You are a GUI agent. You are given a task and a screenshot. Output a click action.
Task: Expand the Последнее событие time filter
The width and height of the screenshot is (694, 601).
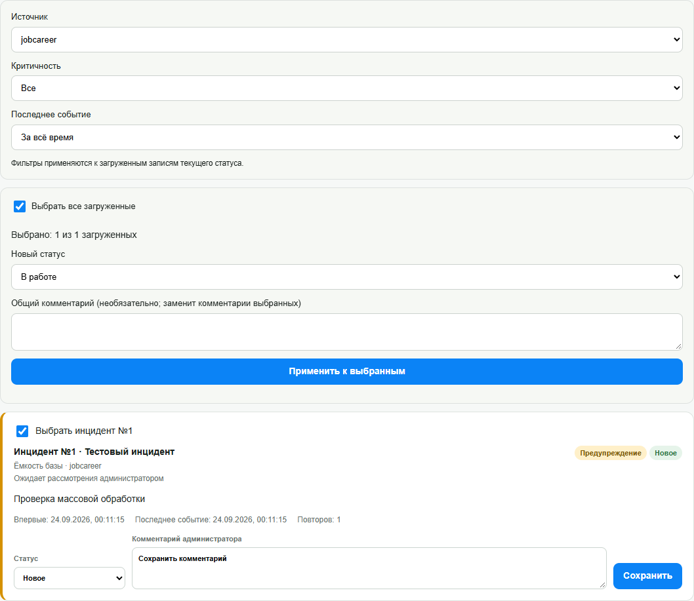coord(346,137)
